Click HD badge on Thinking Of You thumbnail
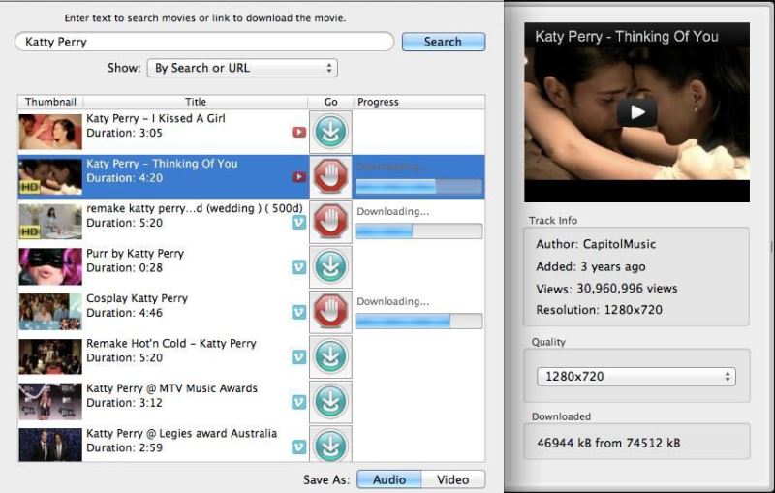 pos(30,187)
